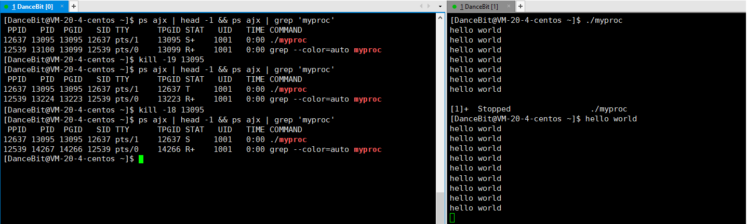Switch to the DanceBit [0] session tab

tap(34, 6)
